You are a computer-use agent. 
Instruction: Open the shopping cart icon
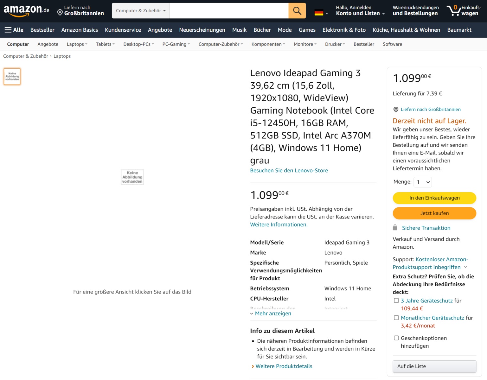click(454, 10)
